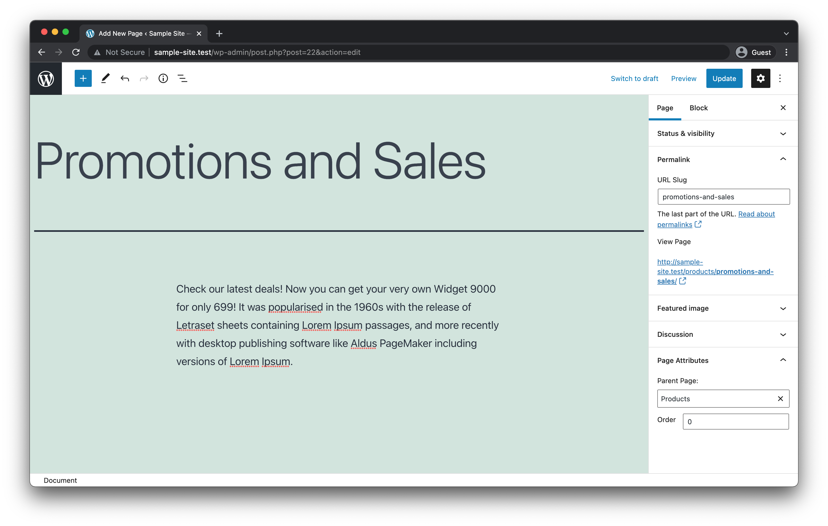Screen dimensions: 828x526
Task: Undo the last change
Action: point(125,78)
